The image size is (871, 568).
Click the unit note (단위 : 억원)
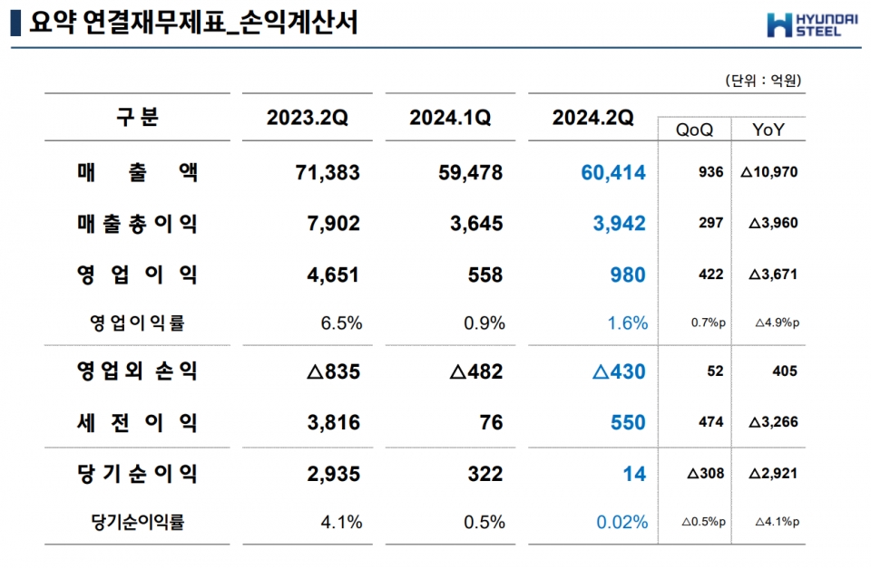pos(763,81)
